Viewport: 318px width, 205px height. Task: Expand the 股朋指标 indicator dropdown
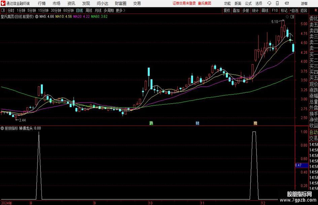2,128
